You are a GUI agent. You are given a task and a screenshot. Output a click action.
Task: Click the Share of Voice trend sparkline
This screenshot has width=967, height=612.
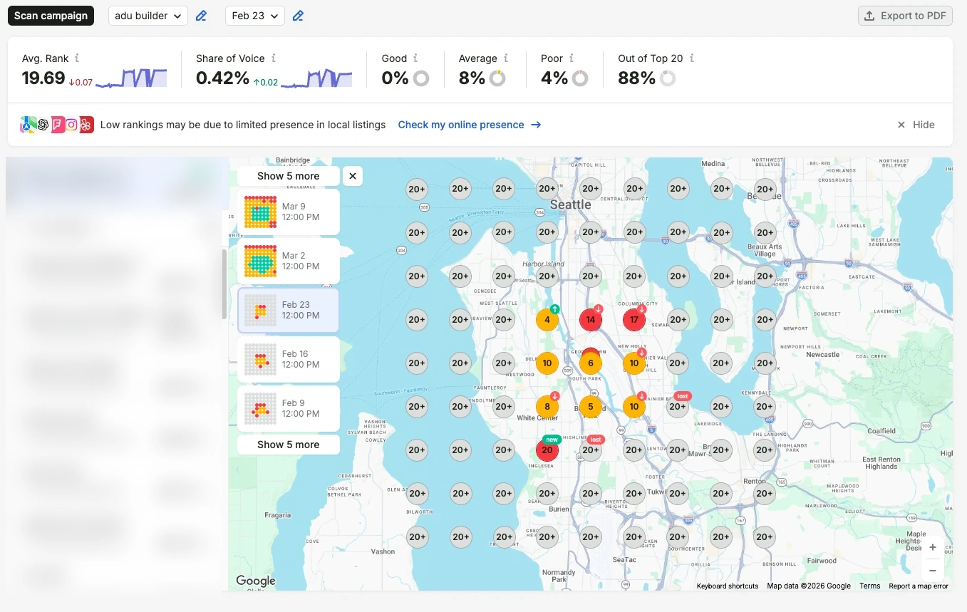point(316,78)
